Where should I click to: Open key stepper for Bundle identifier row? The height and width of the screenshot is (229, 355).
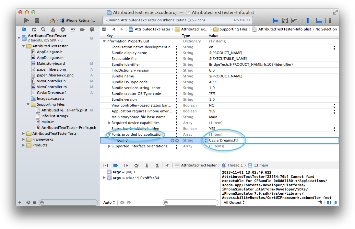pyautogui.click(x=177, y=65)
